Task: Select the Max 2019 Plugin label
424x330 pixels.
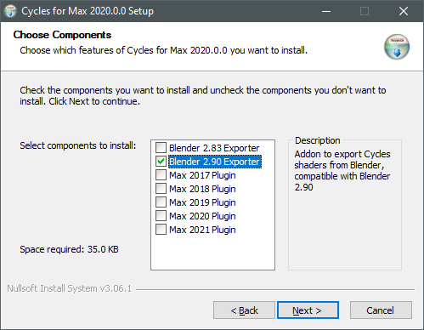Action: (202, 202)
